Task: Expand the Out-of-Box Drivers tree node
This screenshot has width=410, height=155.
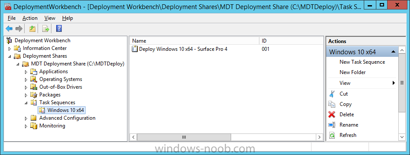Action: (26, 87)
